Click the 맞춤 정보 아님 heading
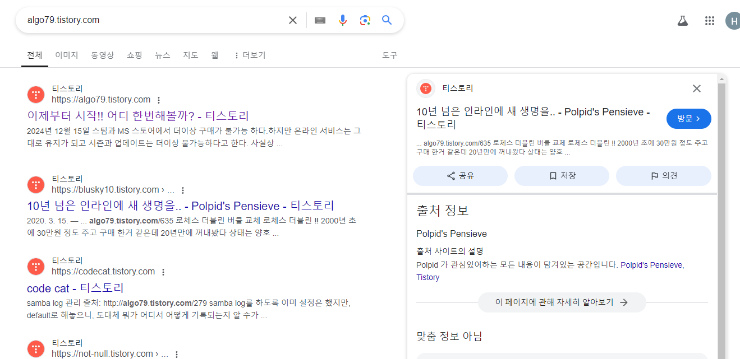This screenshot has width=740, height=359. coord(449,336)
